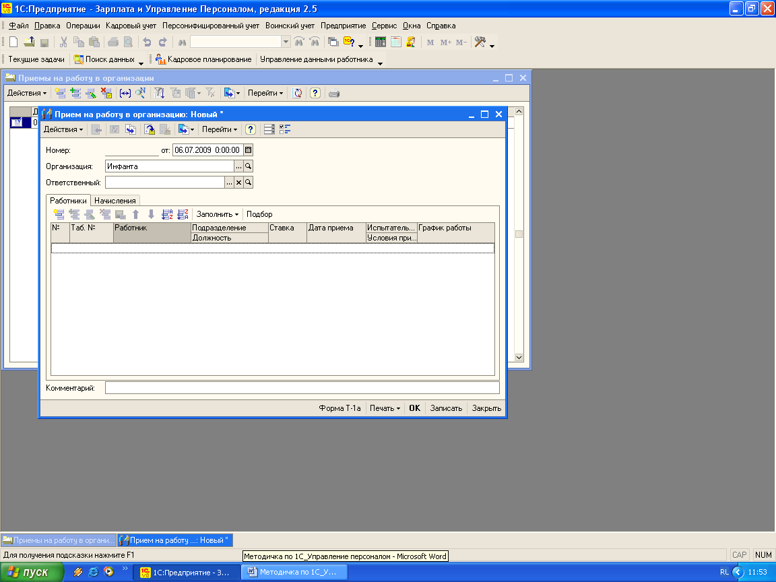776x582 pixels.
Task: Click the 1C help question icon in main toolbar
Action: [349, 42]
